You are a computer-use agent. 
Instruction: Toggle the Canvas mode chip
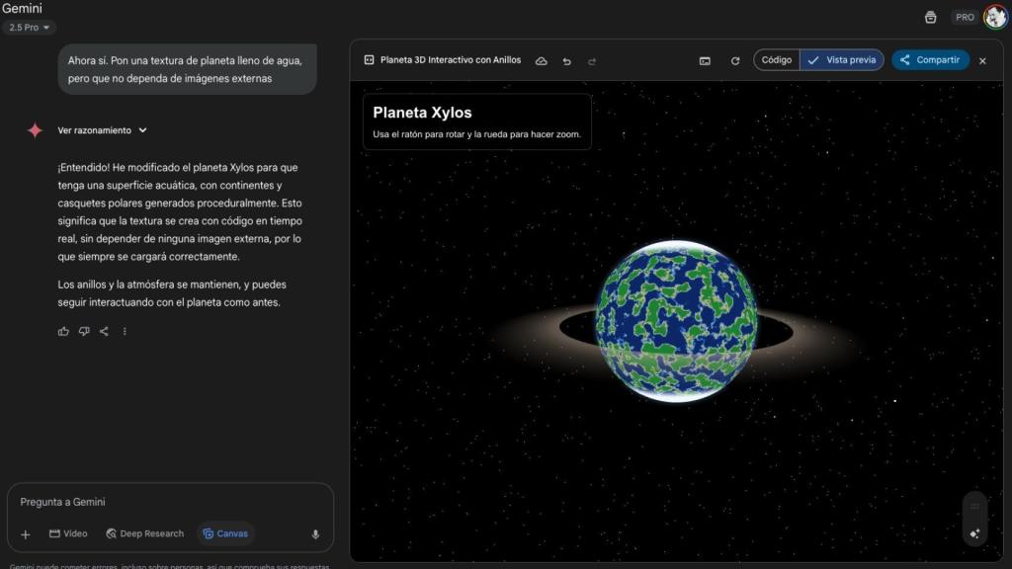pyautogui.click(x=225, y=533)
